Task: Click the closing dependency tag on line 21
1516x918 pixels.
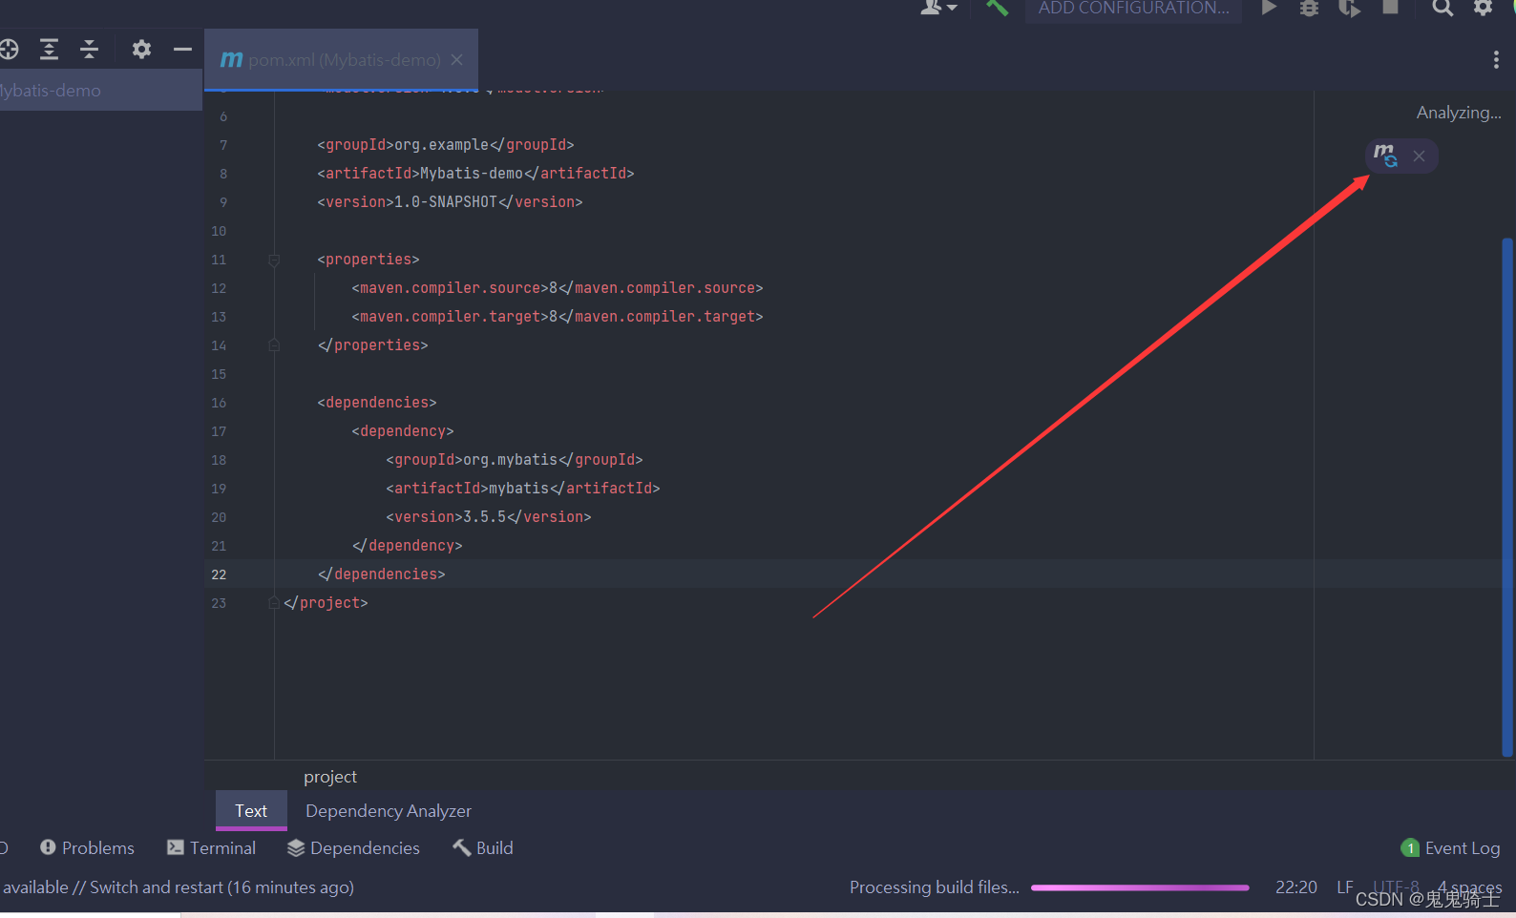Action: point(408,546)
